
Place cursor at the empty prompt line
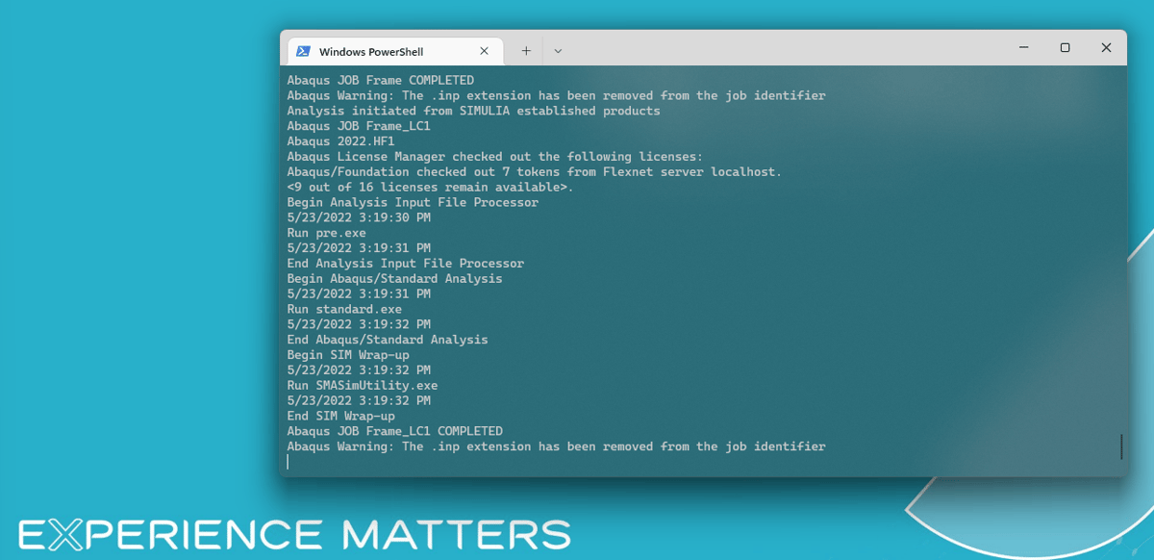pyautogui.click(x=288, y=462)
